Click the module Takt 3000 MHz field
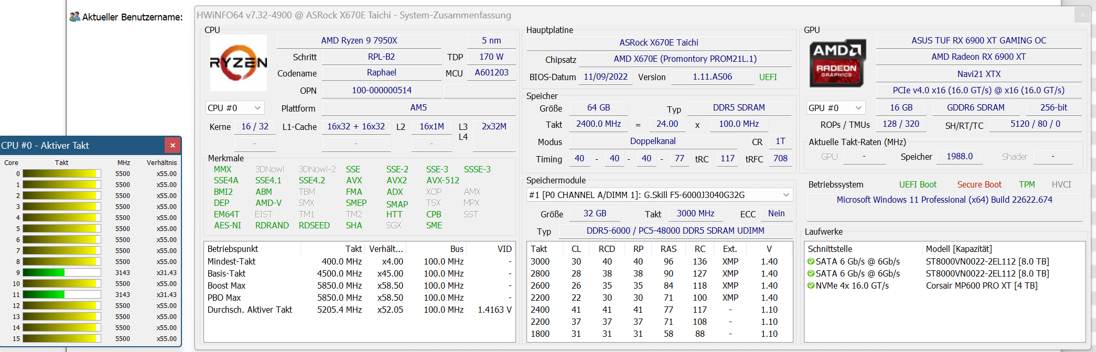This screenshot has height=352, width=1096. (695, 213)
